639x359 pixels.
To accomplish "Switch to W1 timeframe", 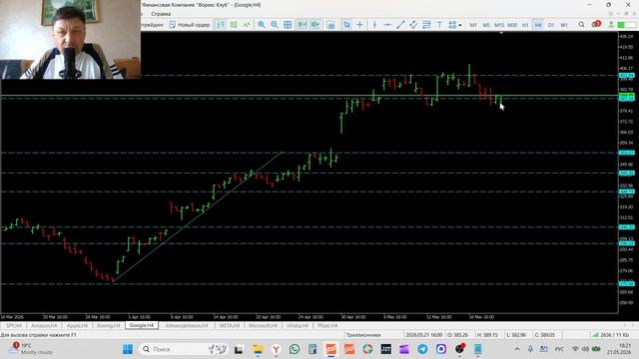I will pyautogui.click(x=564, y=25).
